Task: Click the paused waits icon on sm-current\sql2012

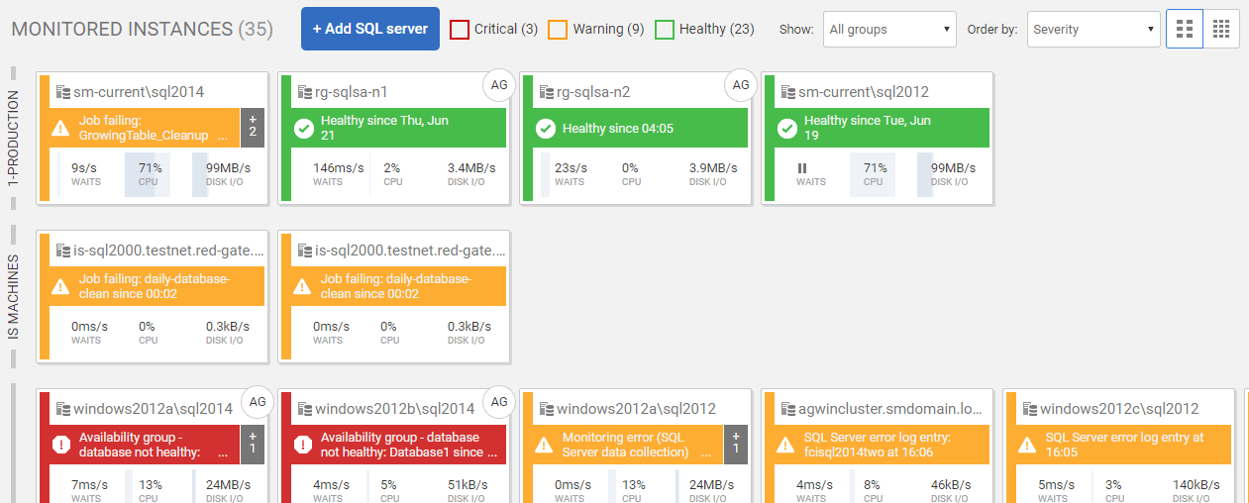Action: coord(802,167)
